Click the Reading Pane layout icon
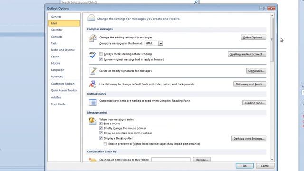This screenshot has width=304, height=171. tap(93, 103)
